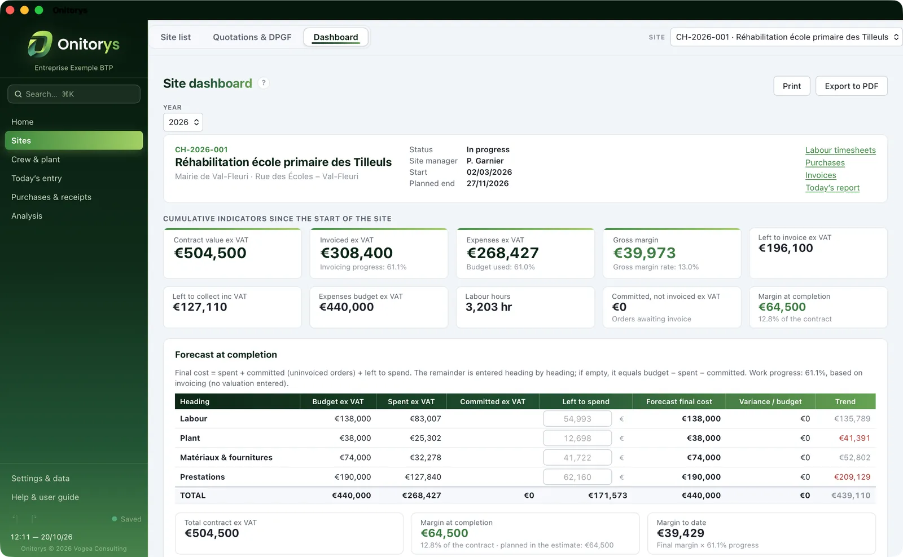Click the date and time 12:11 — 20/10/26
This screenshot has height=557, width=903.
(42, 537)
